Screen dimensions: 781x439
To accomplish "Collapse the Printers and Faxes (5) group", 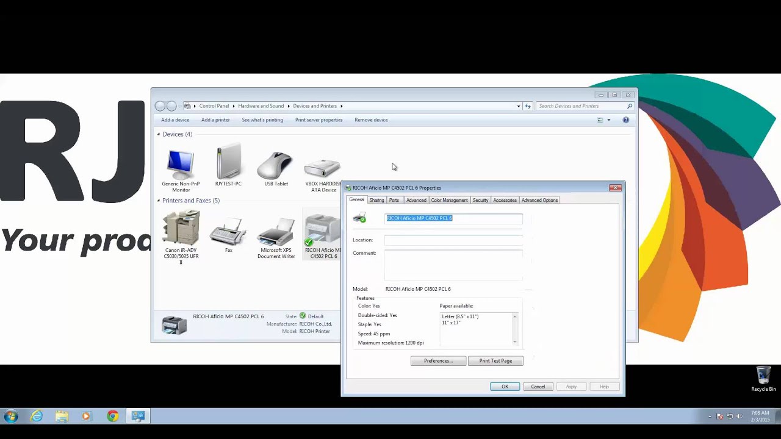I will (x=158, y=201).
